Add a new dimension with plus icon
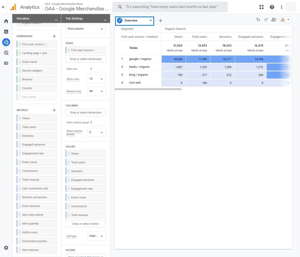Viewport: 300px width, 257px height. [x=54, y=36]
